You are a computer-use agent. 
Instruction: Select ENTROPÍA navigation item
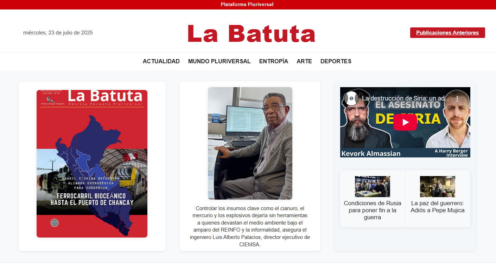(274, 61)
